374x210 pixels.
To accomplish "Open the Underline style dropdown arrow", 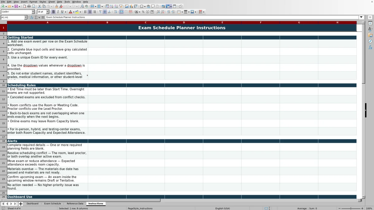I will (x=65, y=12).
